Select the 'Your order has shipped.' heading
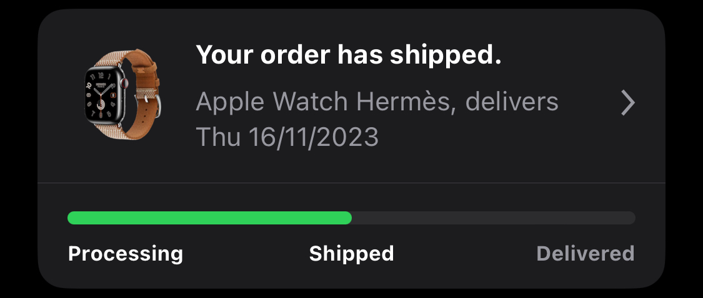703x298 pixels. [x=348, y=55]
